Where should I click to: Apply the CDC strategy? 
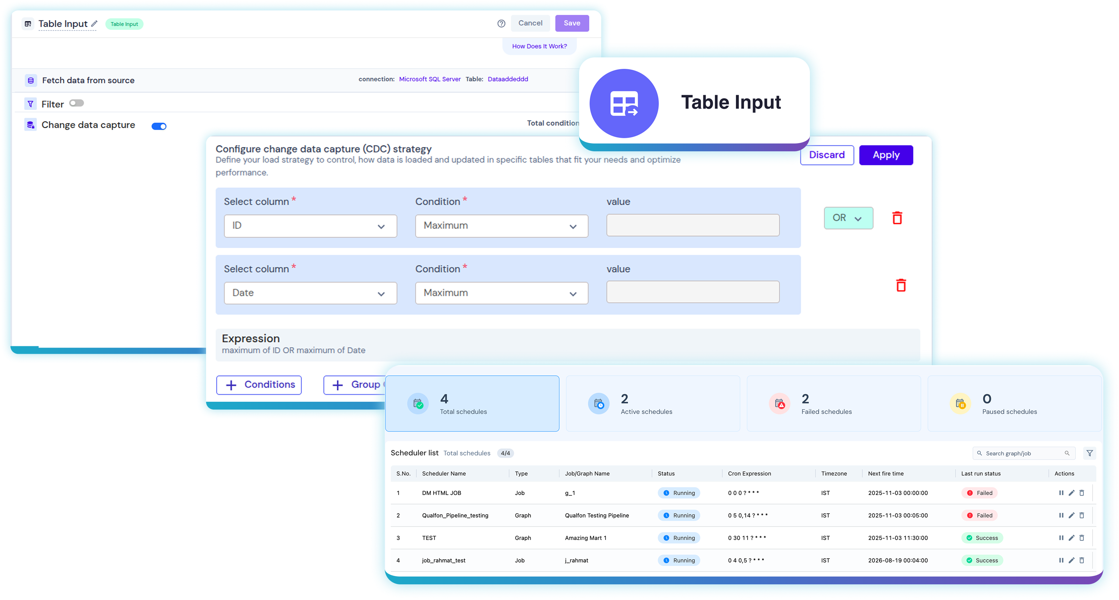point(886,155)
